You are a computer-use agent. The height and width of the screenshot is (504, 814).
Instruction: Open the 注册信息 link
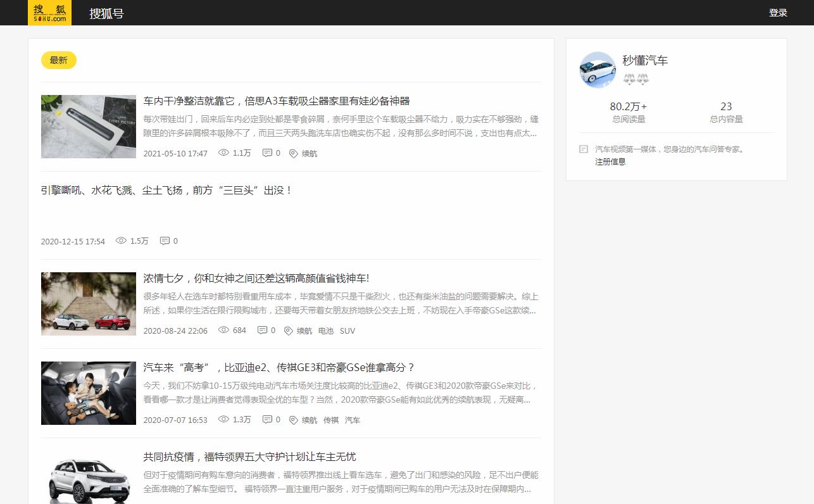[610, 161]
